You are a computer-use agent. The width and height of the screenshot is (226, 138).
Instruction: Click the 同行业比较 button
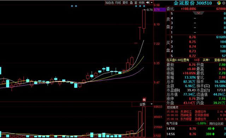(216, 123)
